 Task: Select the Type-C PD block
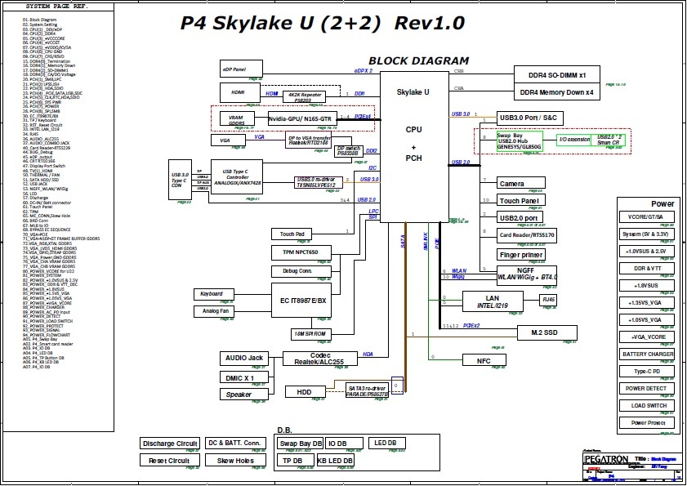(646, 371)
